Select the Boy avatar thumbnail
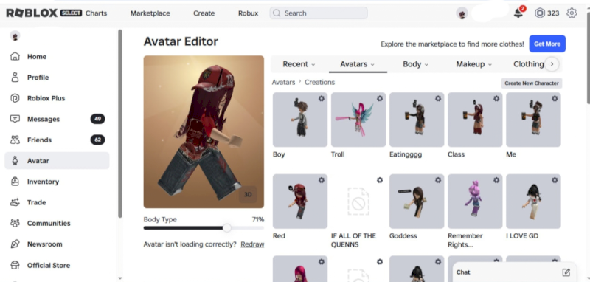The image size is (590, 282). (300, 120)
